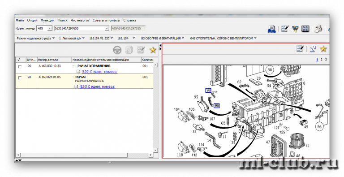Click callout 95 in the diagram

(196, 97)
